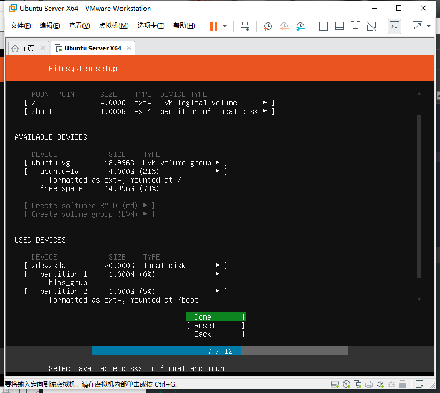Open the power options dropdown beside pause
Image resolution: width=440 pixels, height=393 pixels.
(x=225, y=26)
